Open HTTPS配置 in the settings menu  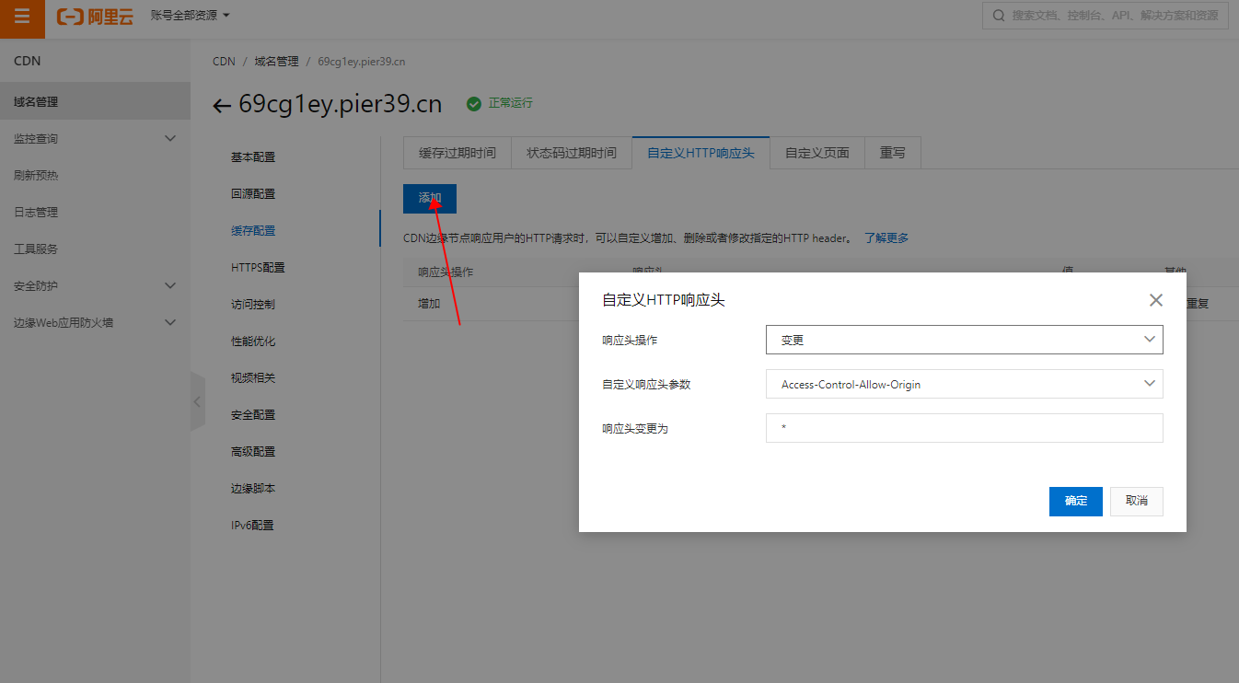[258, 267]
